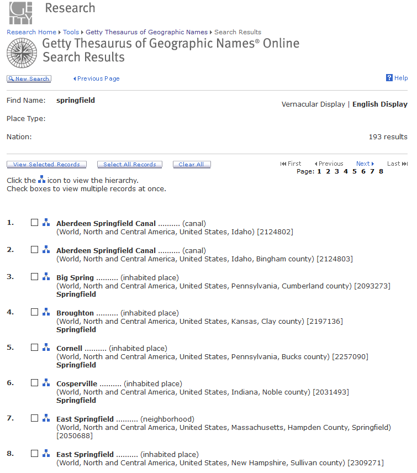Image resolution: width=417 pixels, height=473 pixels.
Task: Open hierarchy icon for East Springfield New Hampshire
Action: point(46,454)
